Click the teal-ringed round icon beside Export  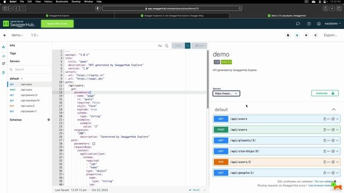(x=297, y=35)
